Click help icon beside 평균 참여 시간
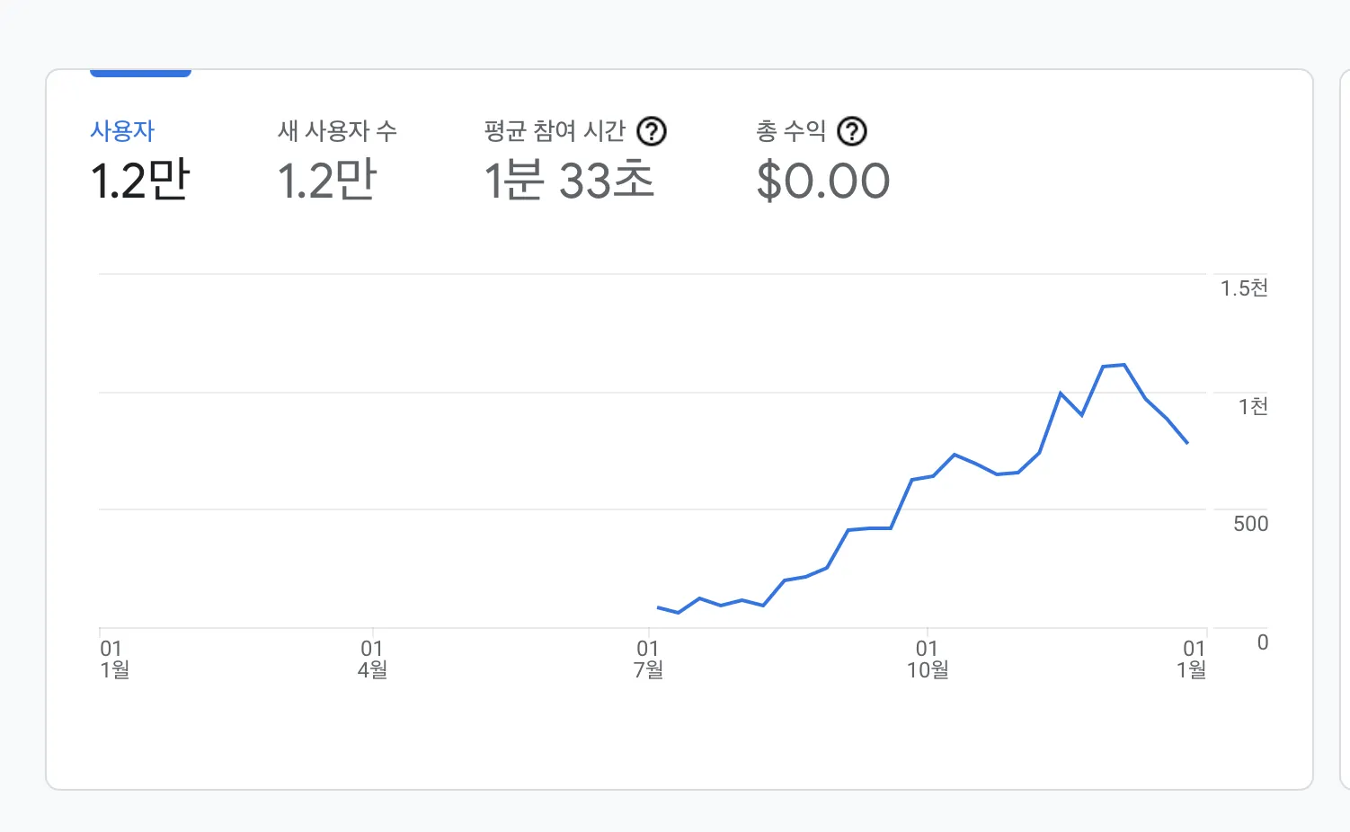1350x832 pixels. [x=652, y=132]
